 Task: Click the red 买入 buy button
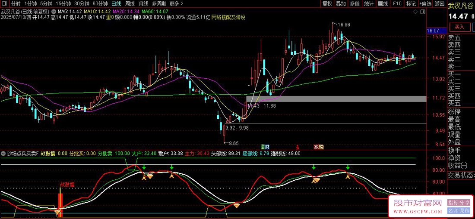(x=459, y=27)
